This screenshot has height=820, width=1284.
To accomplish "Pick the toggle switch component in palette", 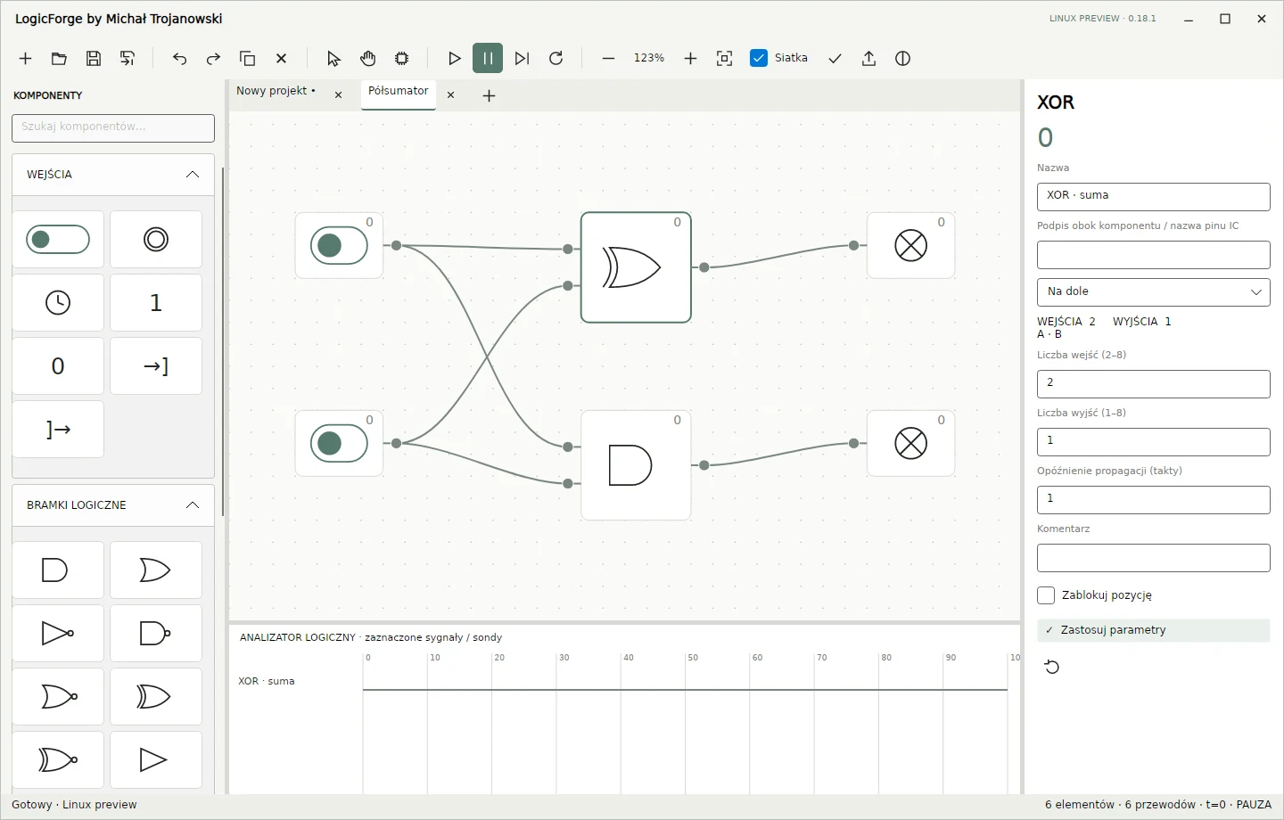I will point(58,240).
